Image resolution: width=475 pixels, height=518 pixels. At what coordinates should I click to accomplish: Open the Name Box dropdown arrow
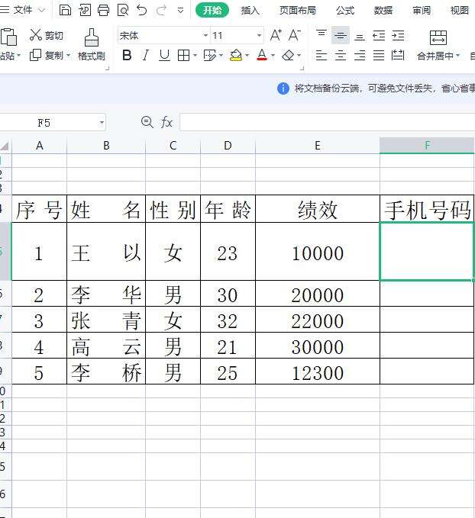point(102,123)
